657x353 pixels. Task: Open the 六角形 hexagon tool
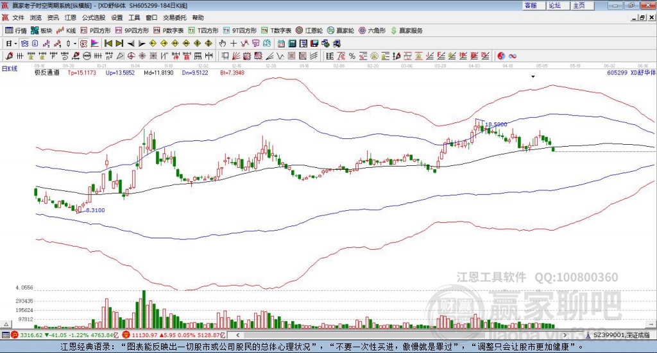tap(371, 31)
